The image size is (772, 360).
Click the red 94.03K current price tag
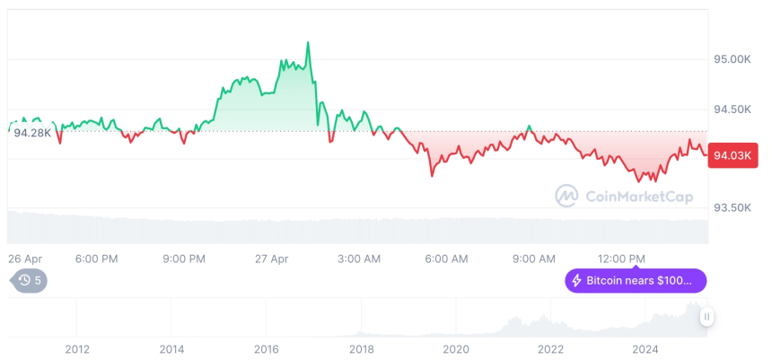(x=733, y=155)
